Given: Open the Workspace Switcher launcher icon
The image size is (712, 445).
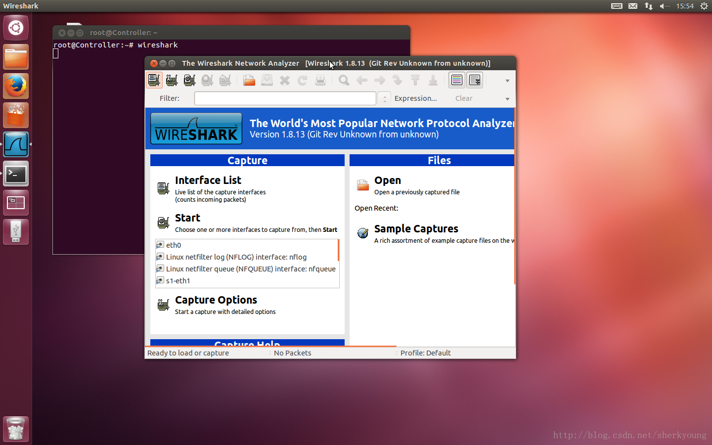Looking at the screenshot, I should pos(16,203).
